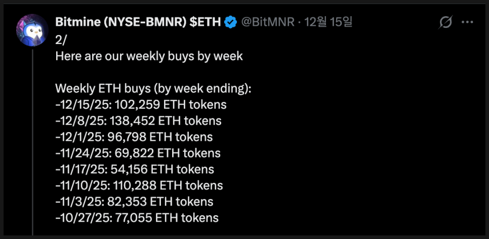Click the Grok slashed-circle icon
The height and width of the screenshot is (239, 489).
tap(445, 23)
